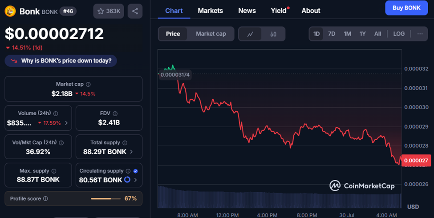Expand the Total supply chevron
The height and width of the screenshot is (218, 434).
pyautogui.click(x=131, y=152)
